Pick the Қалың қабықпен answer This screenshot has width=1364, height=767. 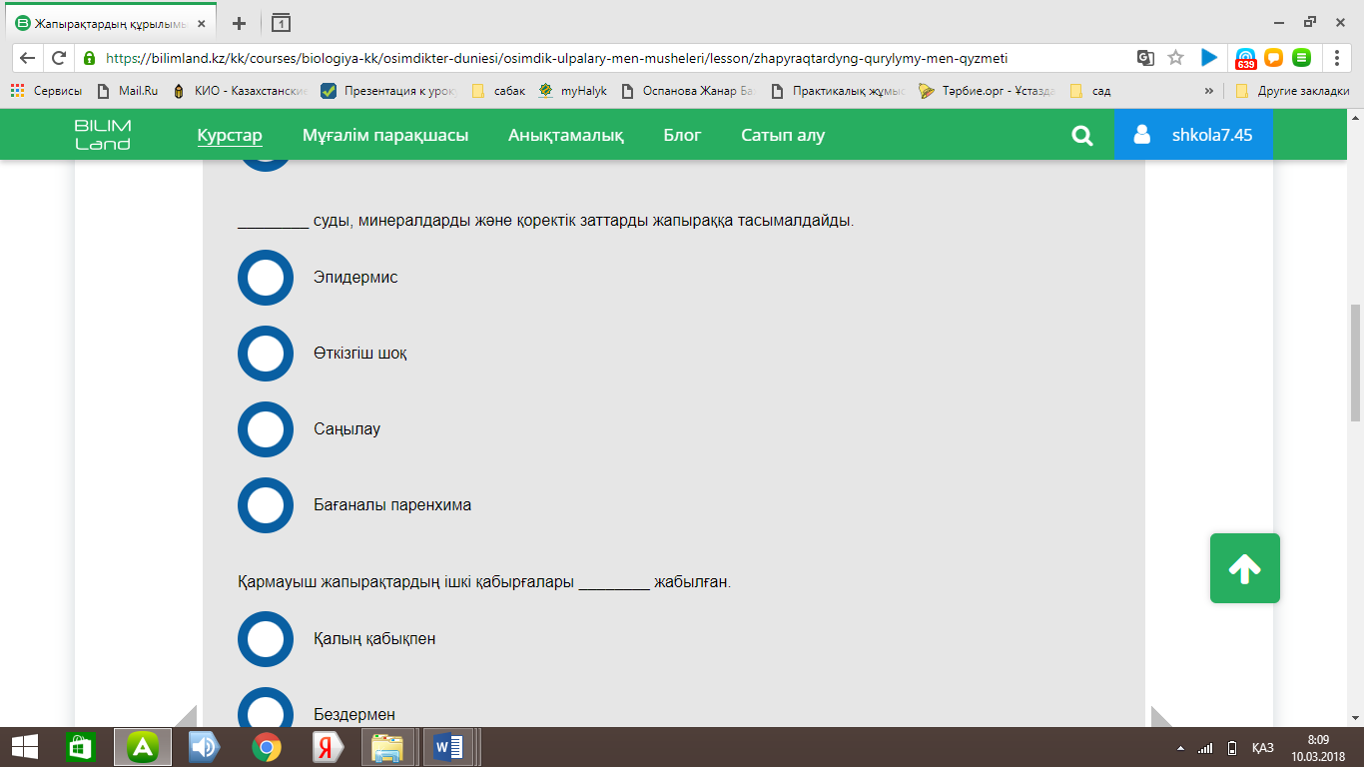pyautogui.click(x=266, y=639)
